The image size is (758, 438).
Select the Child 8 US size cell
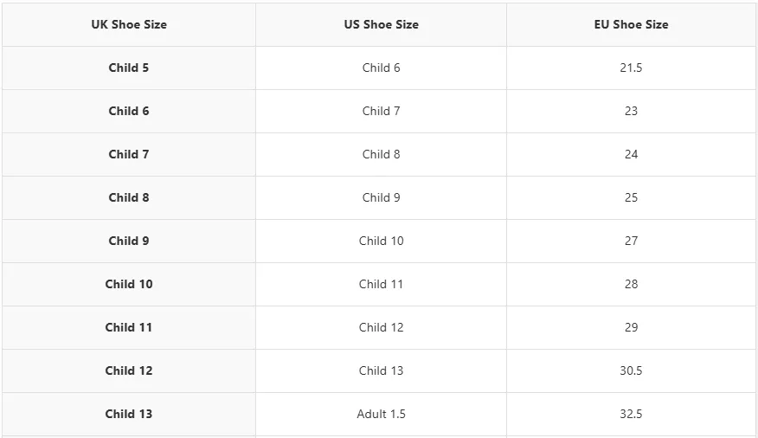[x=381, y=155]
